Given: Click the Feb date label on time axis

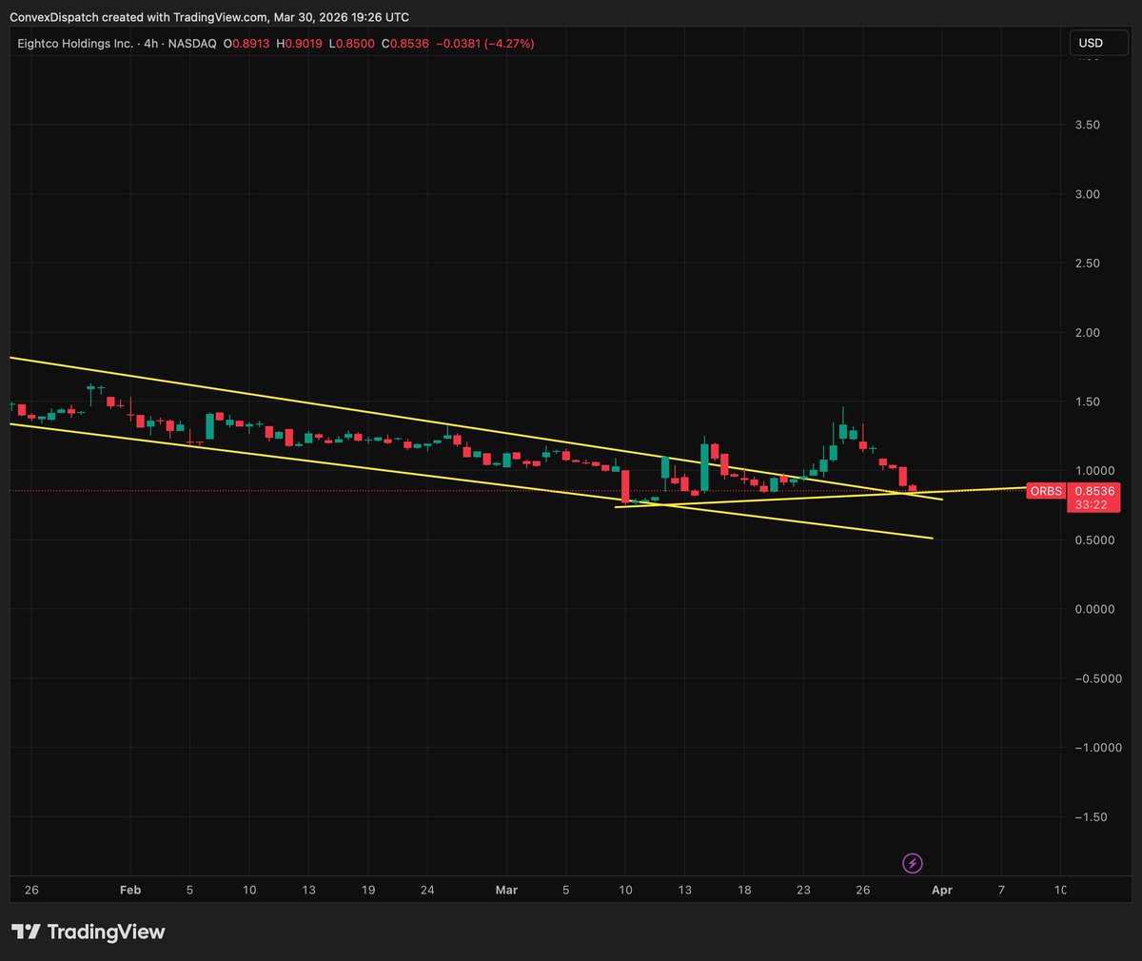Looking at the screenshot, I should [x=130, y=891].
